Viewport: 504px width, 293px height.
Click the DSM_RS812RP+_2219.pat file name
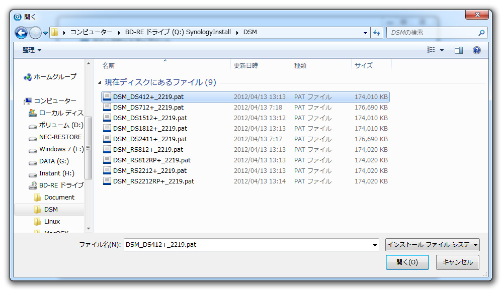pyautogui.click(x=152, y=160)
